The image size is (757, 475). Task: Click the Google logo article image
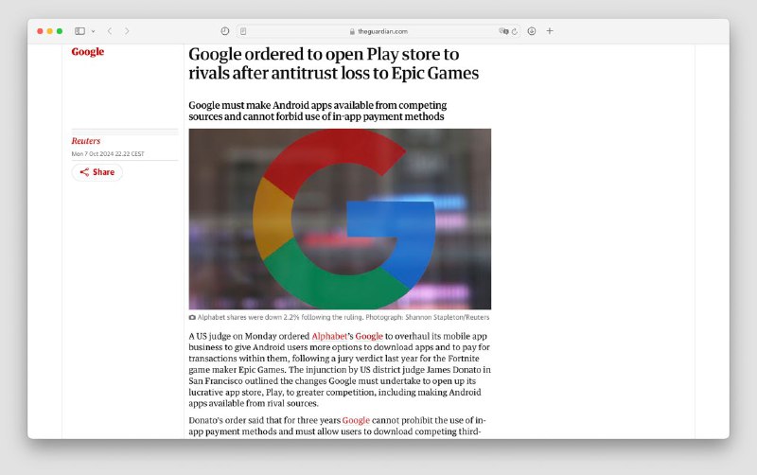coord(340,219)
